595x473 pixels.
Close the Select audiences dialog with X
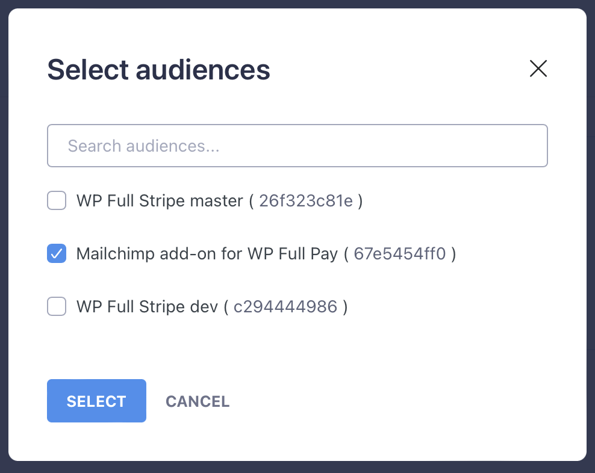[538, 69]
